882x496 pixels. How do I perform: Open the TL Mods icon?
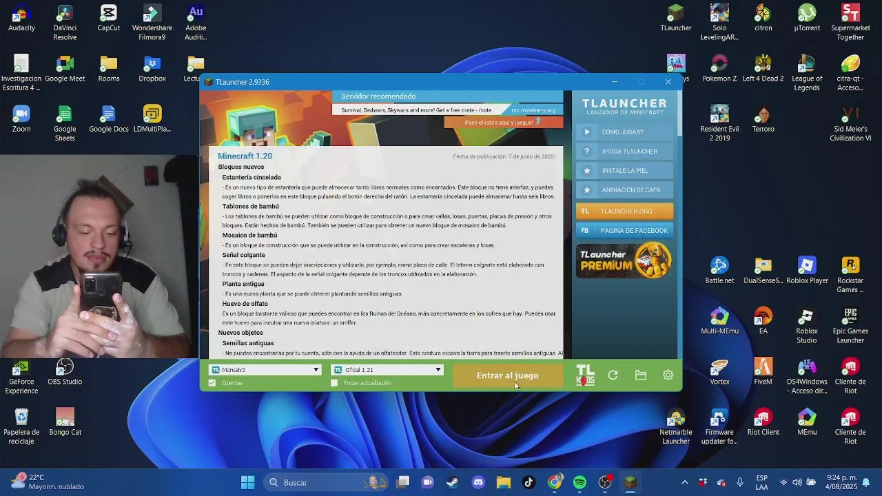(585, 375)
